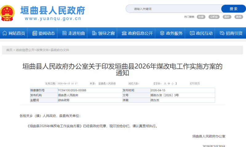The image size is (246, 147).
Task: Click the chat icon beside 招商引资
Action: pos(222,33)
